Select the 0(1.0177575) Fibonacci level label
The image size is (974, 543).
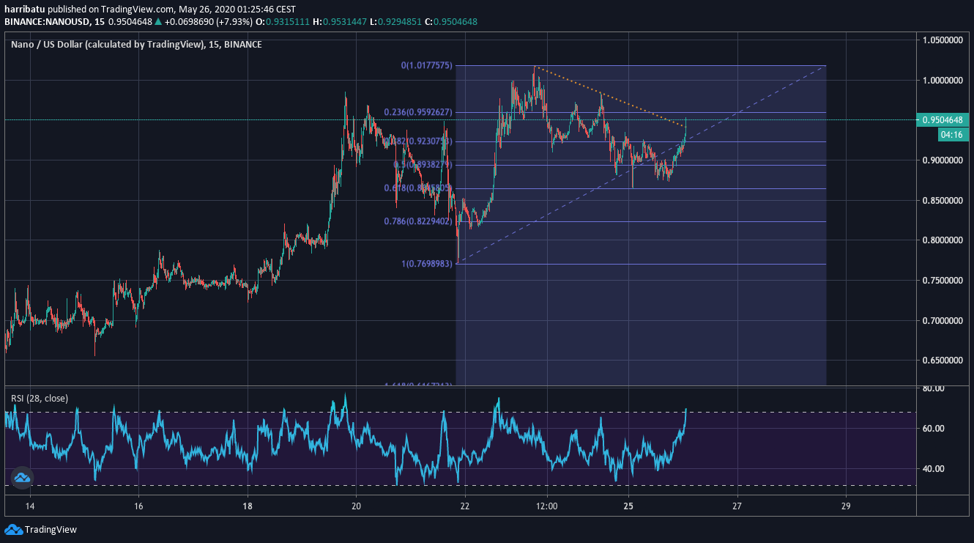coord(426,66)
